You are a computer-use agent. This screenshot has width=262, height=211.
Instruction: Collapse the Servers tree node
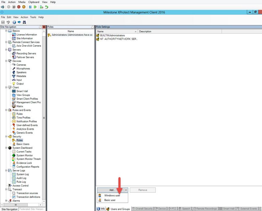tap(6, 50)
